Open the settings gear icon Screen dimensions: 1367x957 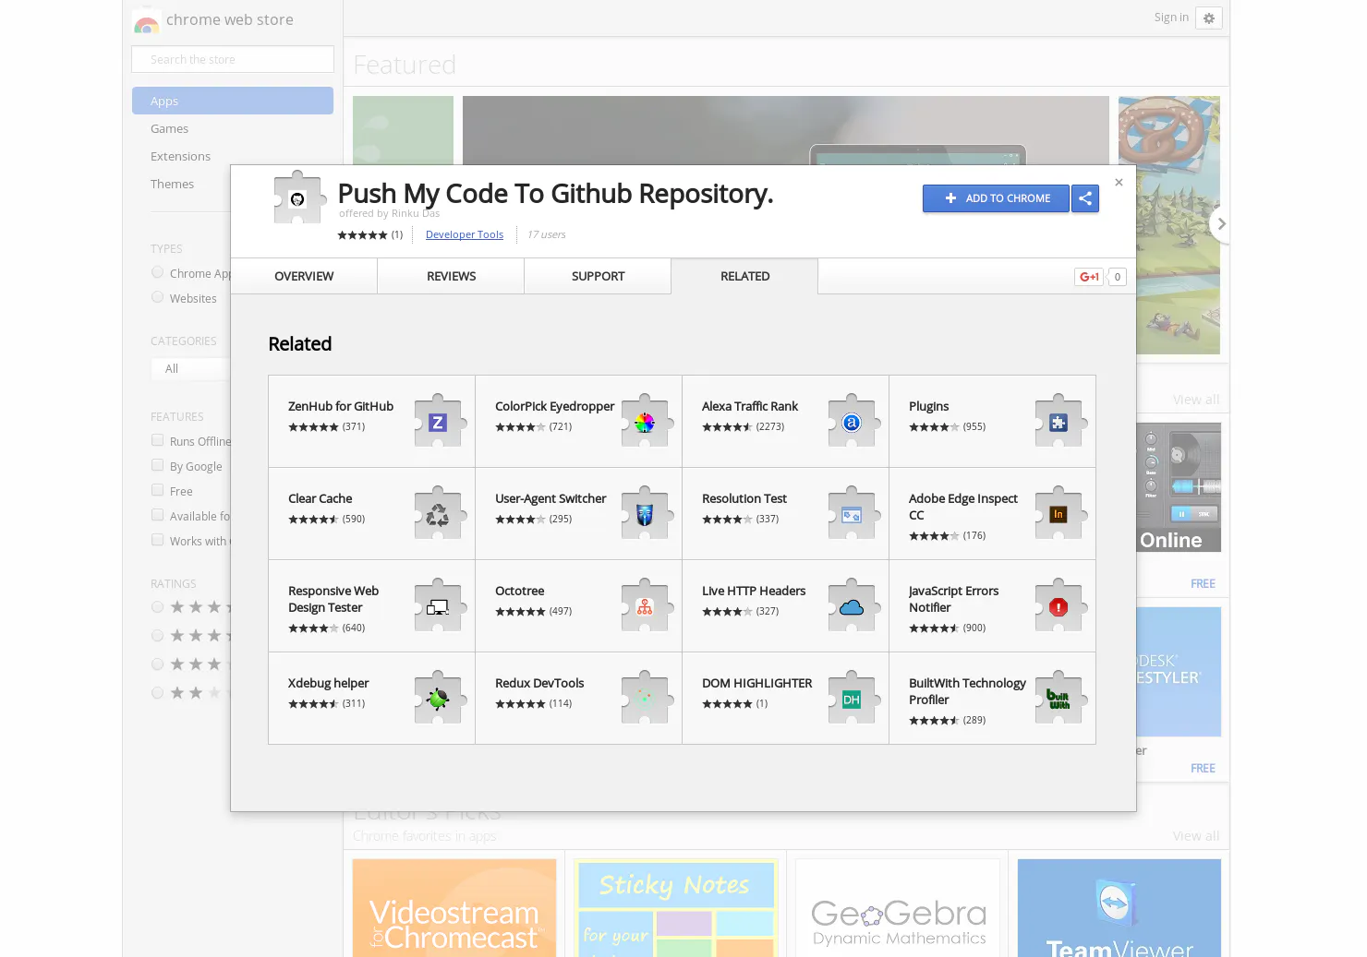pyautogui.click(x=1209, y=18)
